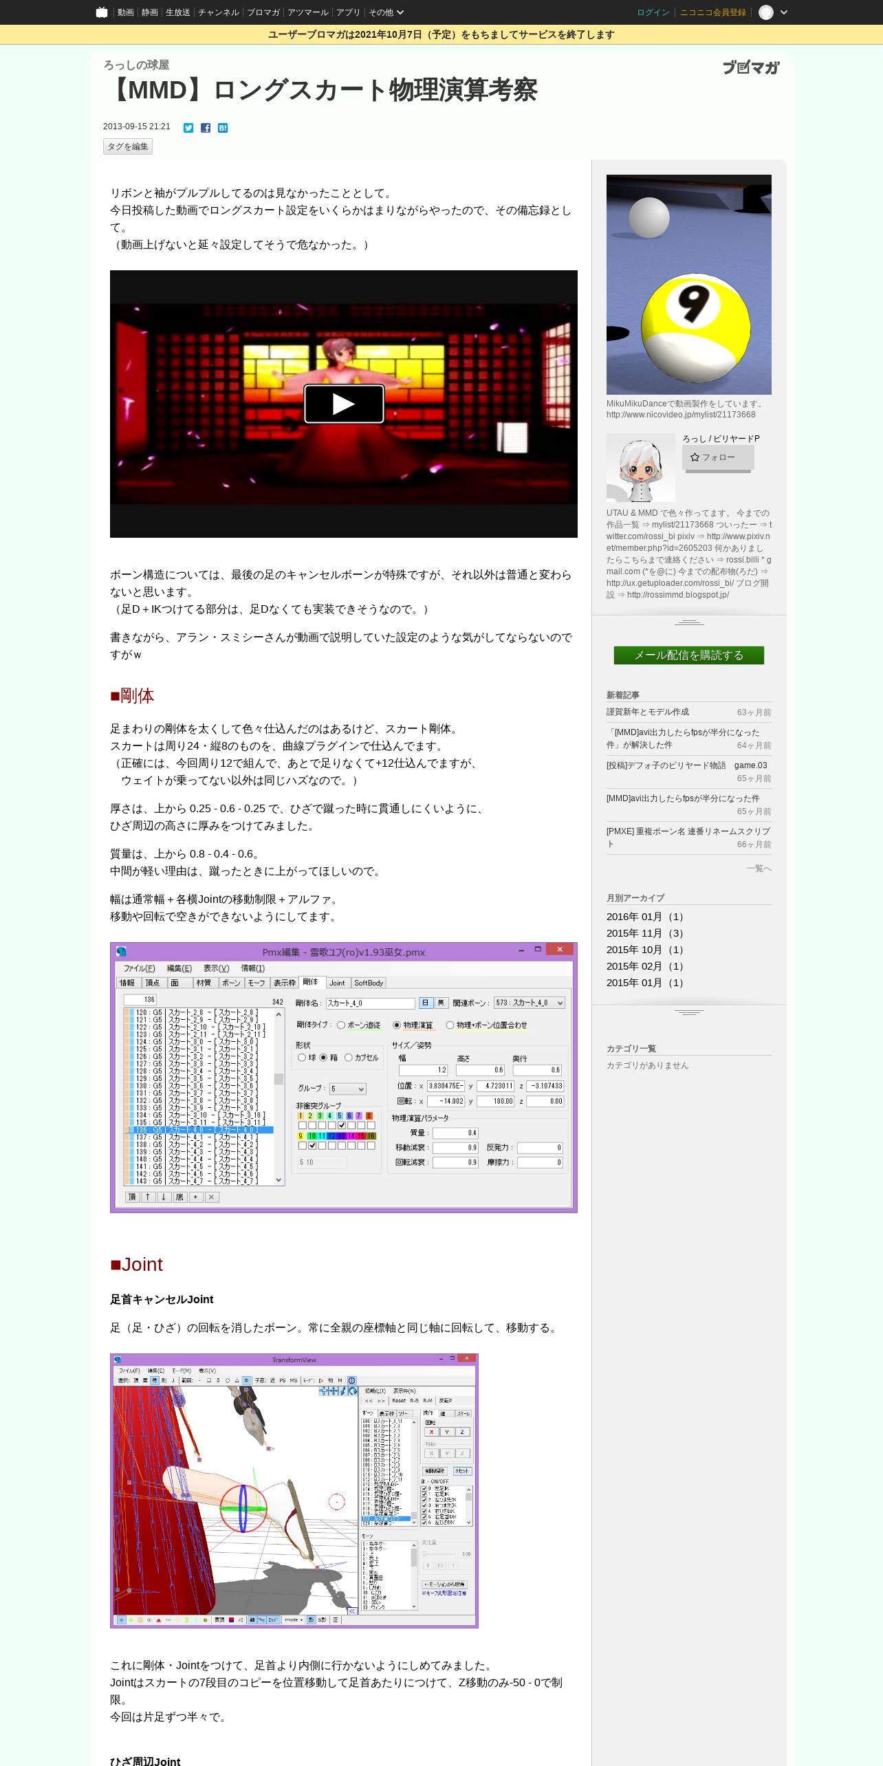Open アプリ from the top navigation
Viewport: 883px width, 1766px height.
[x=348, y=12]
